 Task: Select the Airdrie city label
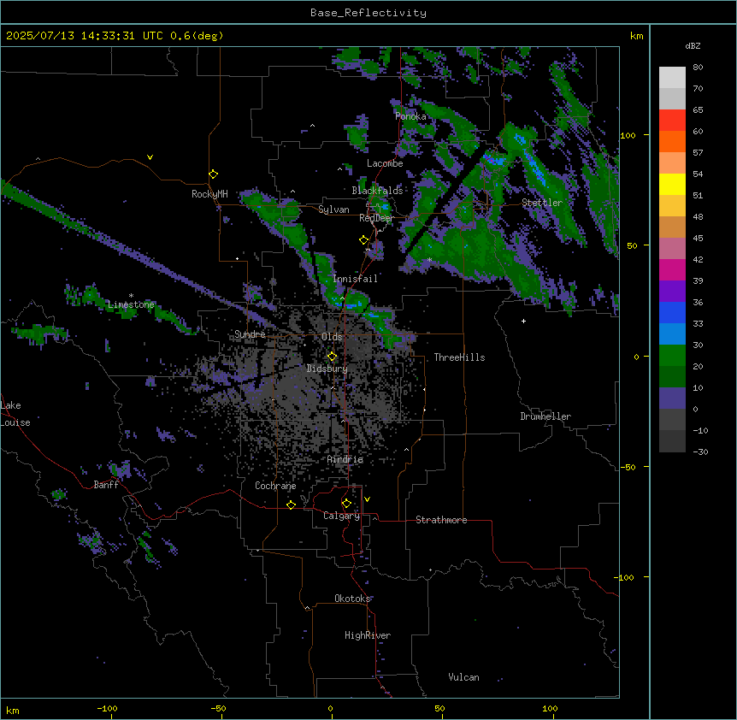coord(345,459)
